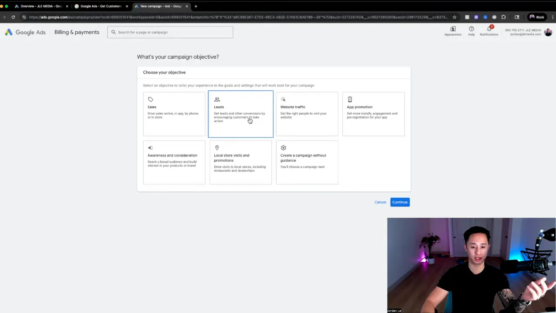Choose the campaign without guidance option
The image size is (556, 313).
pyautogui.click(x=307, y=163)
